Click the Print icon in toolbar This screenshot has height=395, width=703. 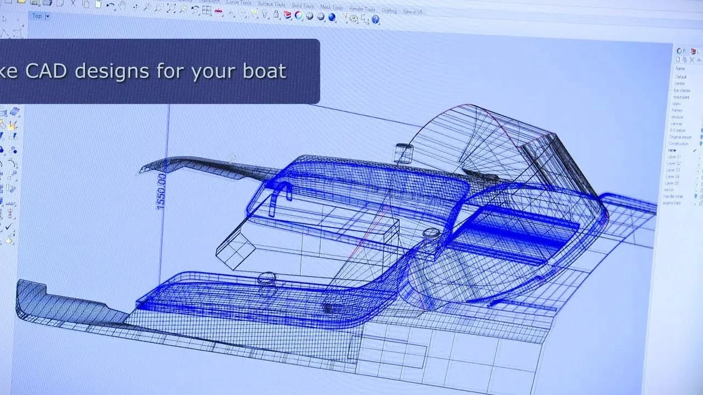click(47, 3)
